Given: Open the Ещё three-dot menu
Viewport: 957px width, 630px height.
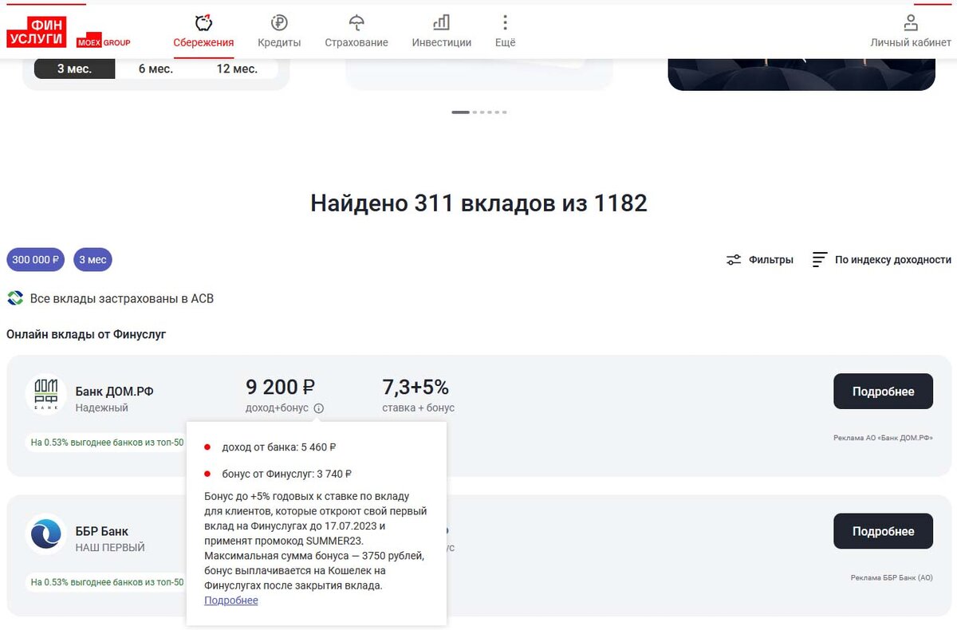Looking at the screenshot, I should (505, 32).
